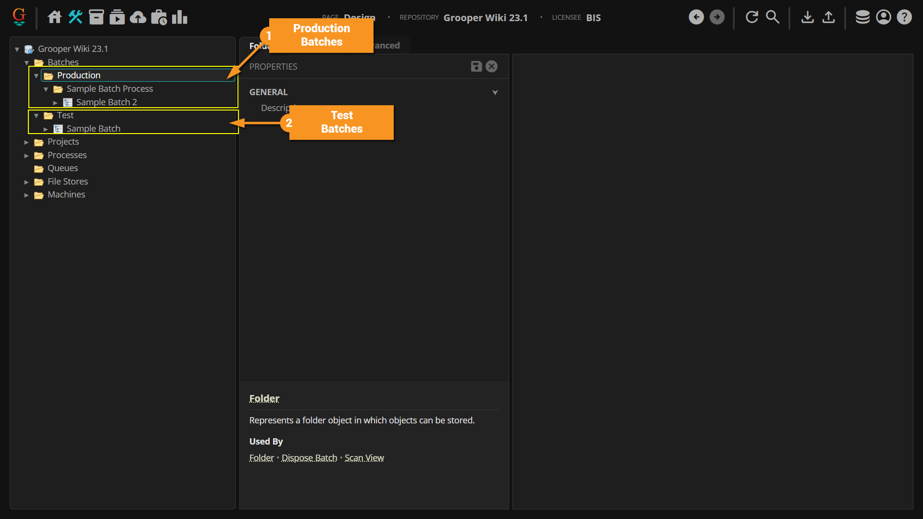The height and width of the screenshot is (519, 923).
Task: Click the database stack icon
Action: (862, 17)
